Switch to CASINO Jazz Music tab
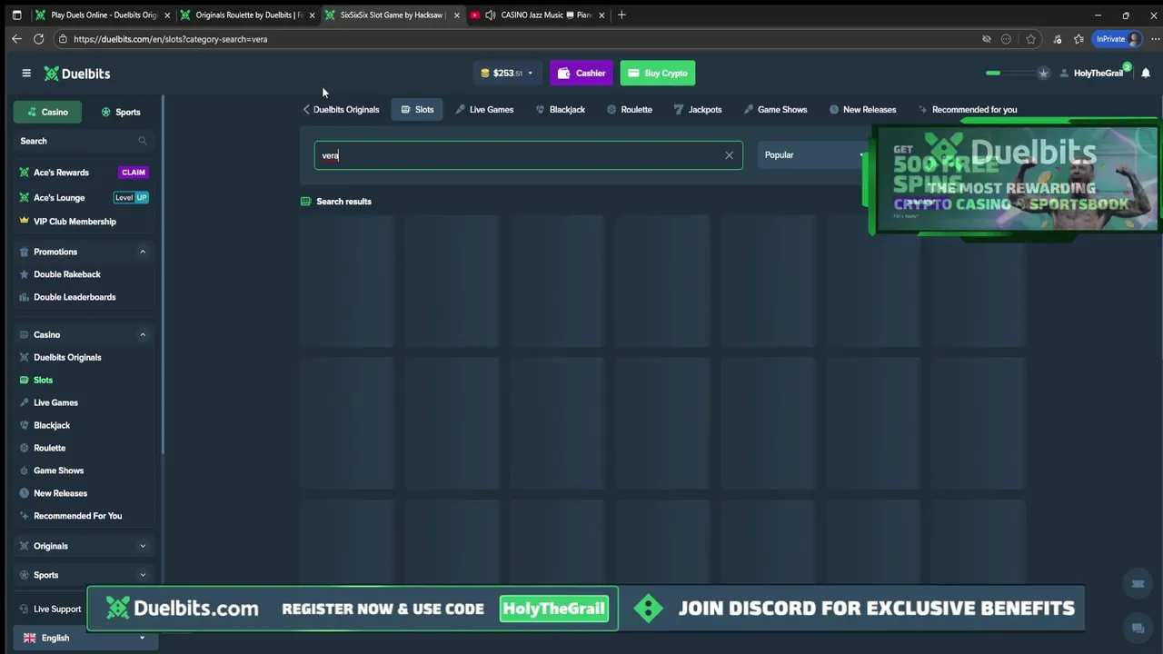Viewport: 1163px width, 654px height. 536,15
